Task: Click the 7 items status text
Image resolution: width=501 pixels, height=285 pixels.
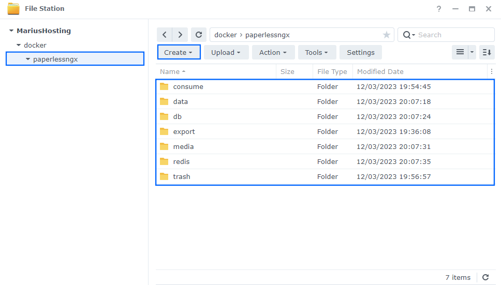Action: click(458, 277)
